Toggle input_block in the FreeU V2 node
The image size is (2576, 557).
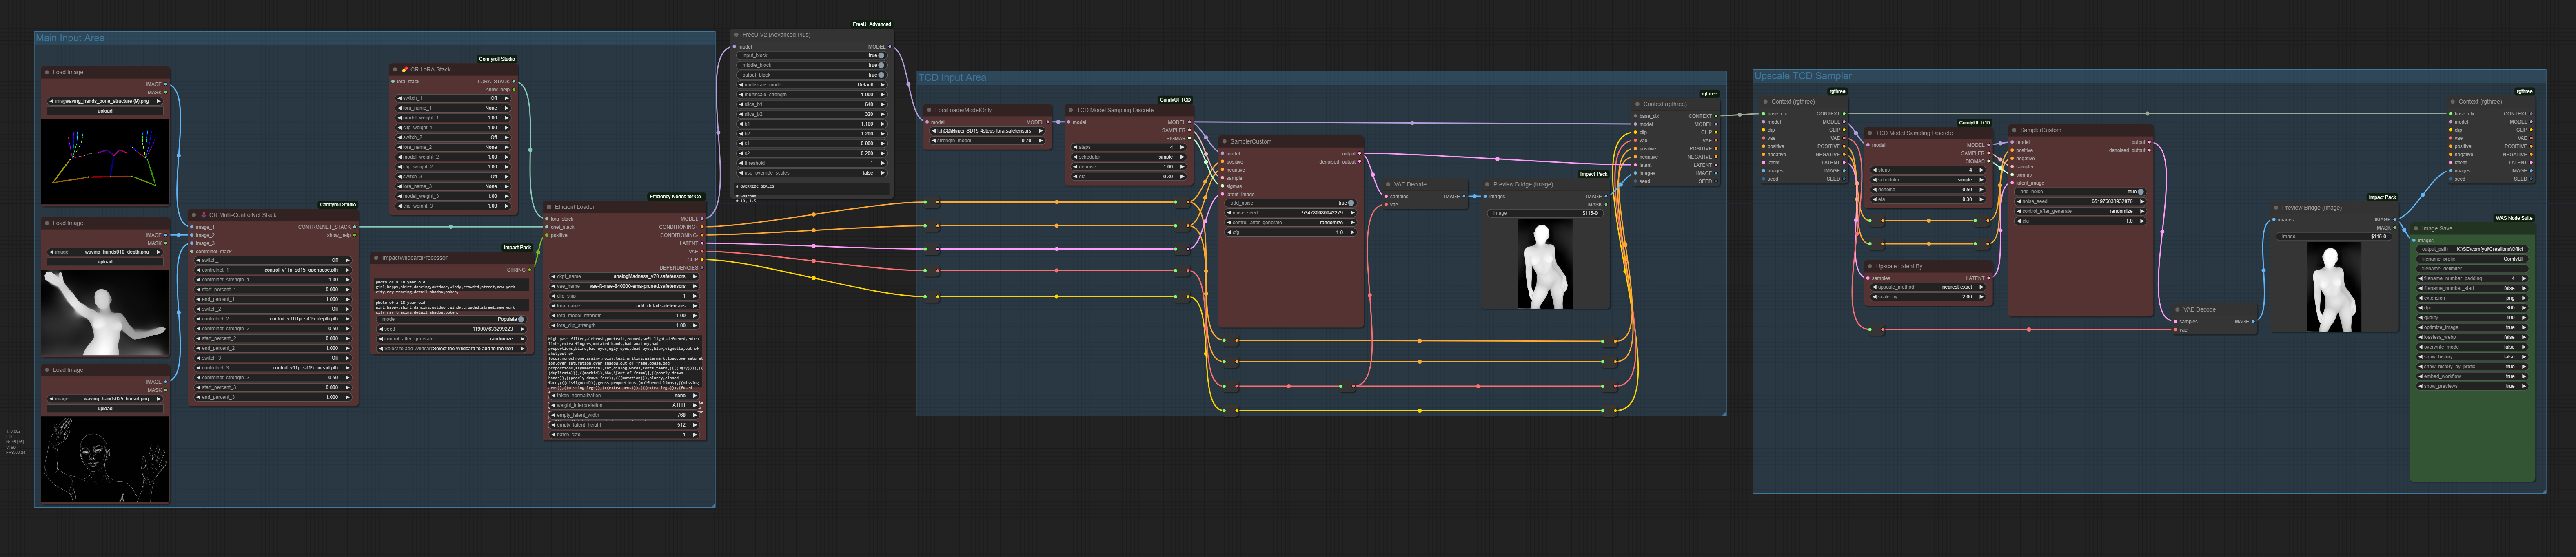click(x=880, y=56)
